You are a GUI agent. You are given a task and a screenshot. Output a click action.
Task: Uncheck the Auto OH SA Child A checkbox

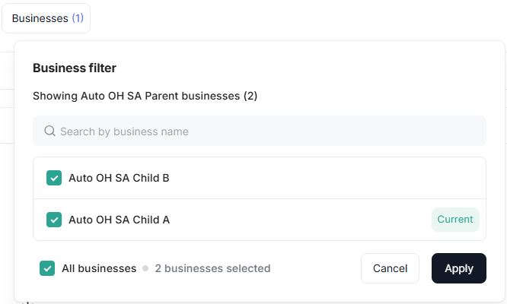pos(54,220)
